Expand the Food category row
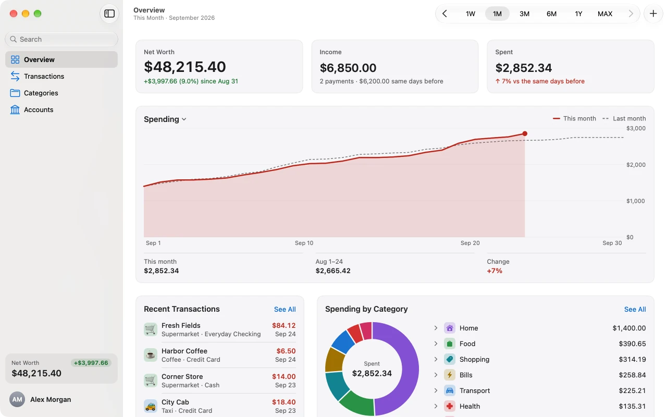 (436, 344)
